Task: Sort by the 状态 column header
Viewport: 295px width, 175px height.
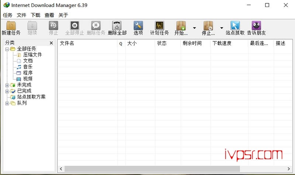Action: 168,43
